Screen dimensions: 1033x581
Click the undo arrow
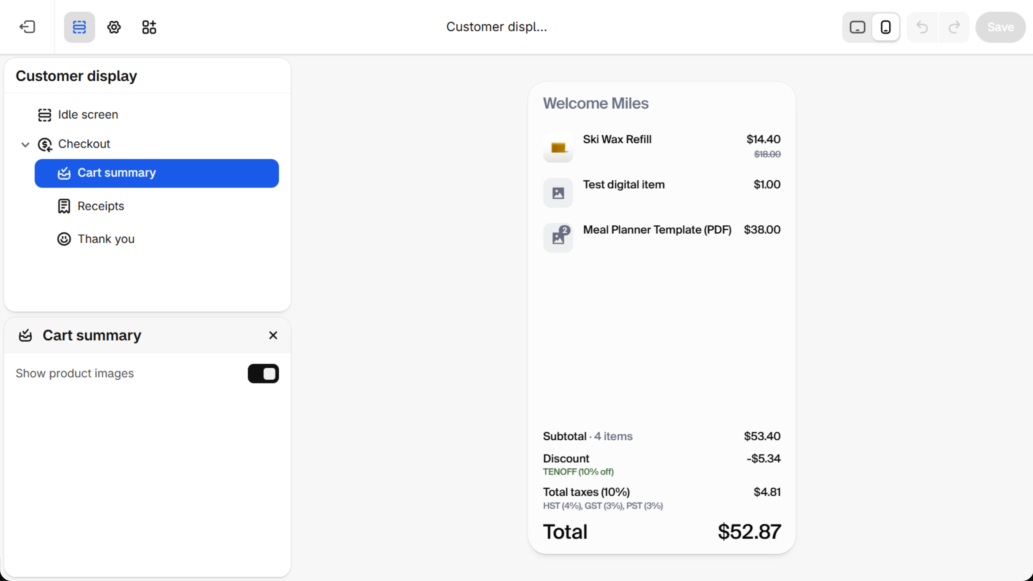click(922, 27)
